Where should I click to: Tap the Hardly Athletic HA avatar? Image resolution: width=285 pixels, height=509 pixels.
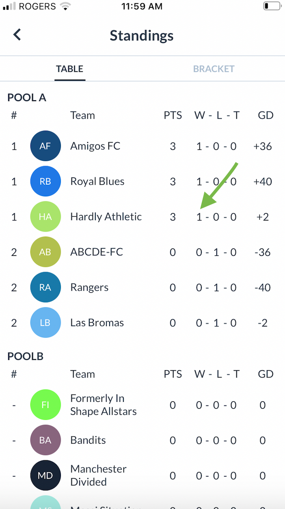pos(45,217)
